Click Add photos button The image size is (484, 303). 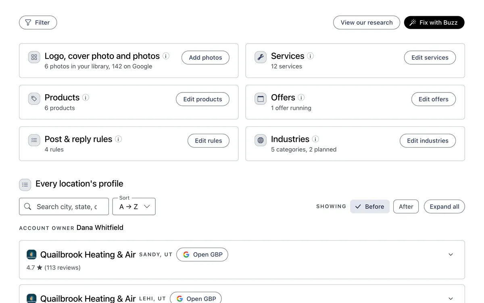pos(205,58)
